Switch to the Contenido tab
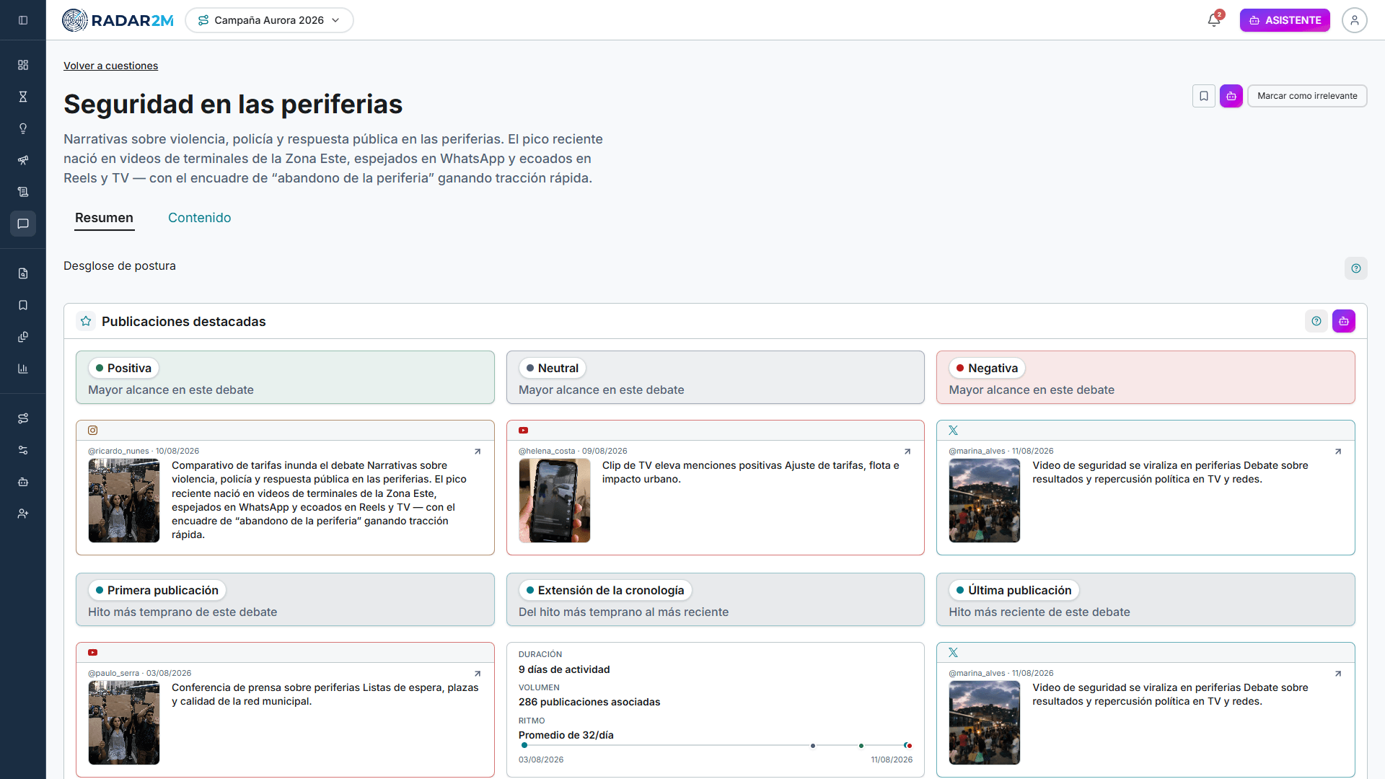1385x779 pixels. (199, 218)
